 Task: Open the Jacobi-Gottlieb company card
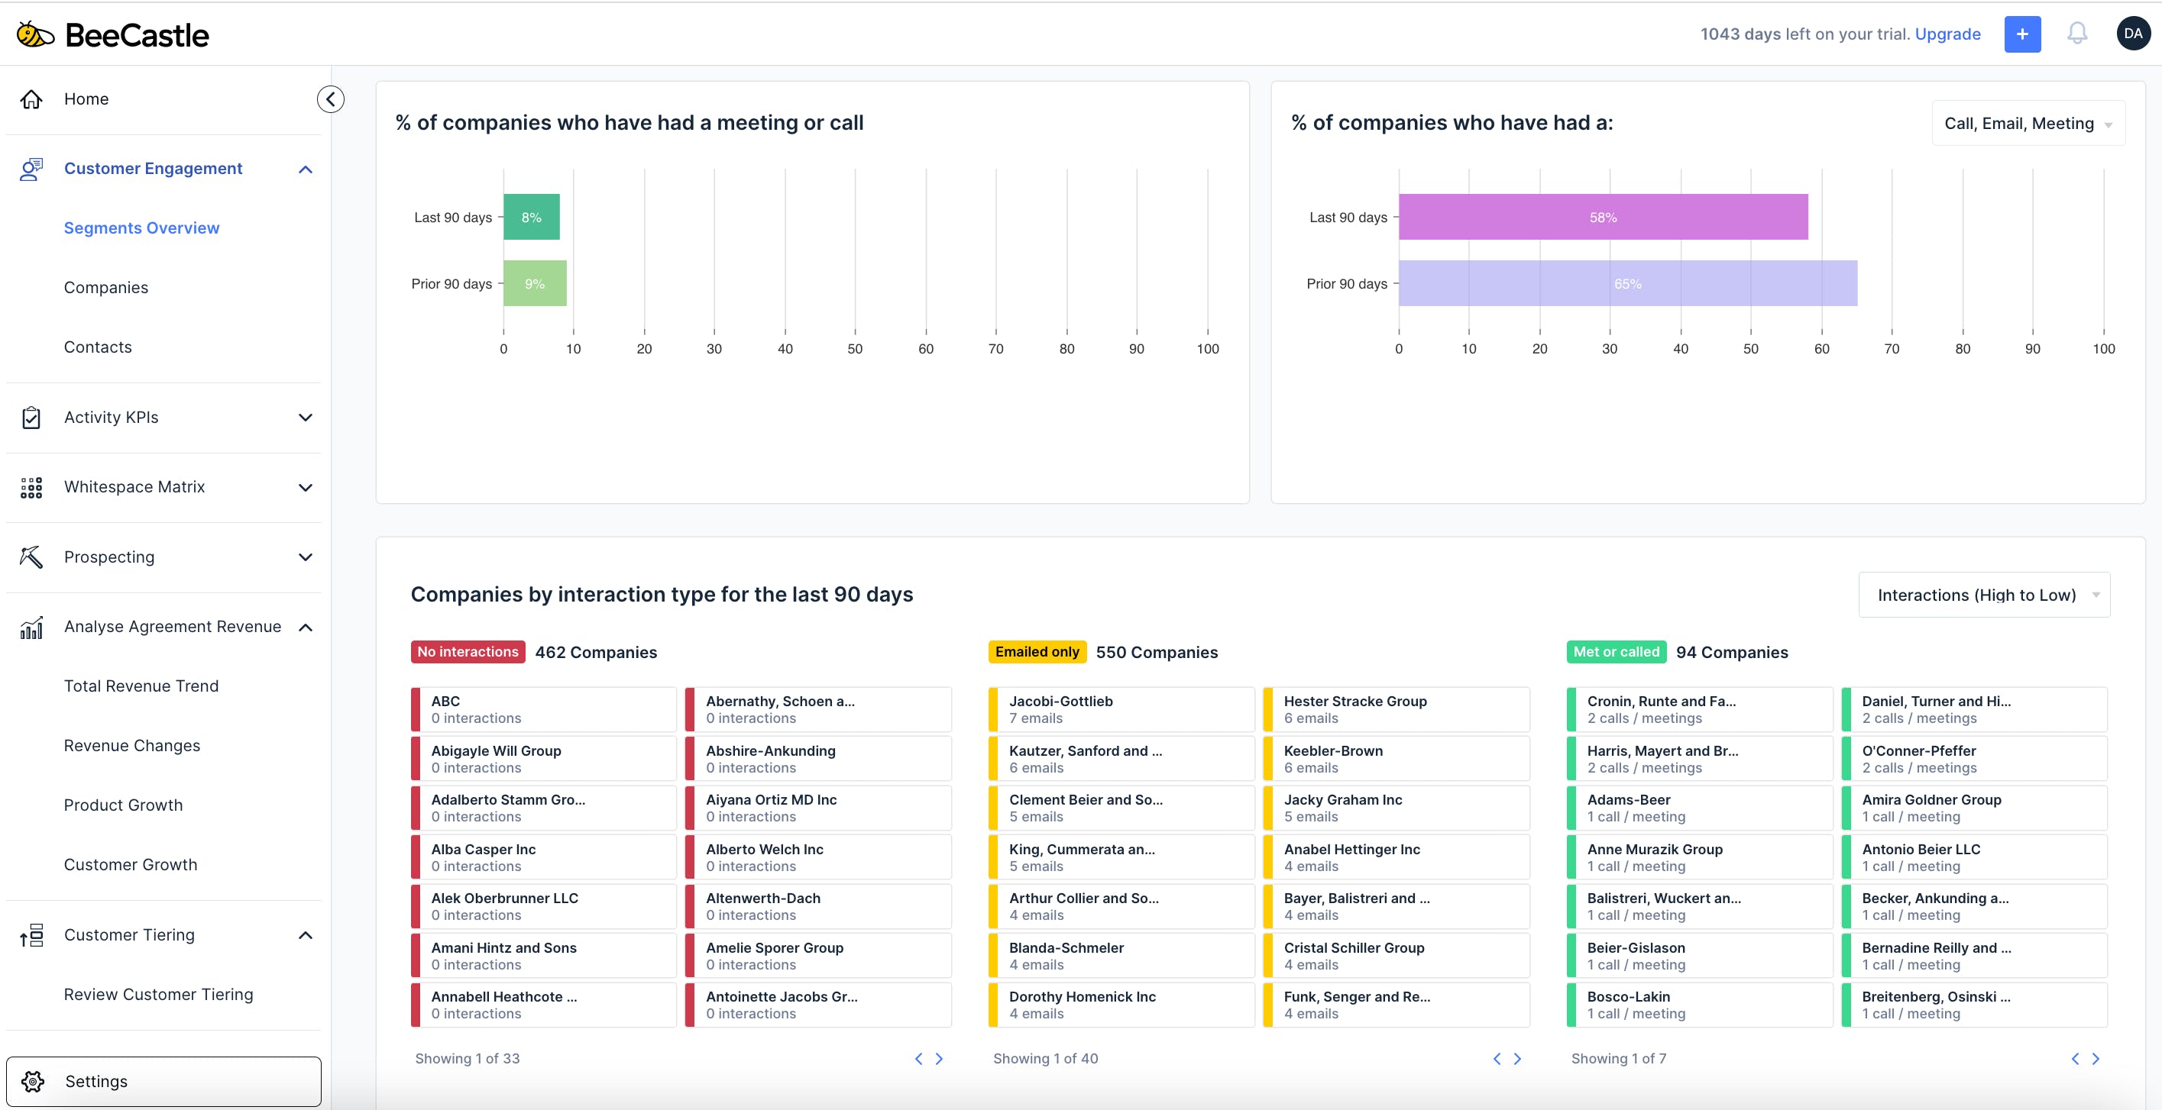[x=1121, y=709]
